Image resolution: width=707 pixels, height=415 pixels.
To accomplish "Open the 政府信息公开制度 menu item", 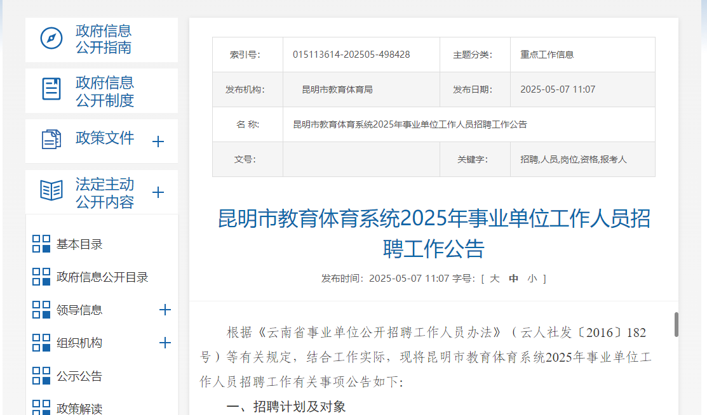I will [105, 91].
